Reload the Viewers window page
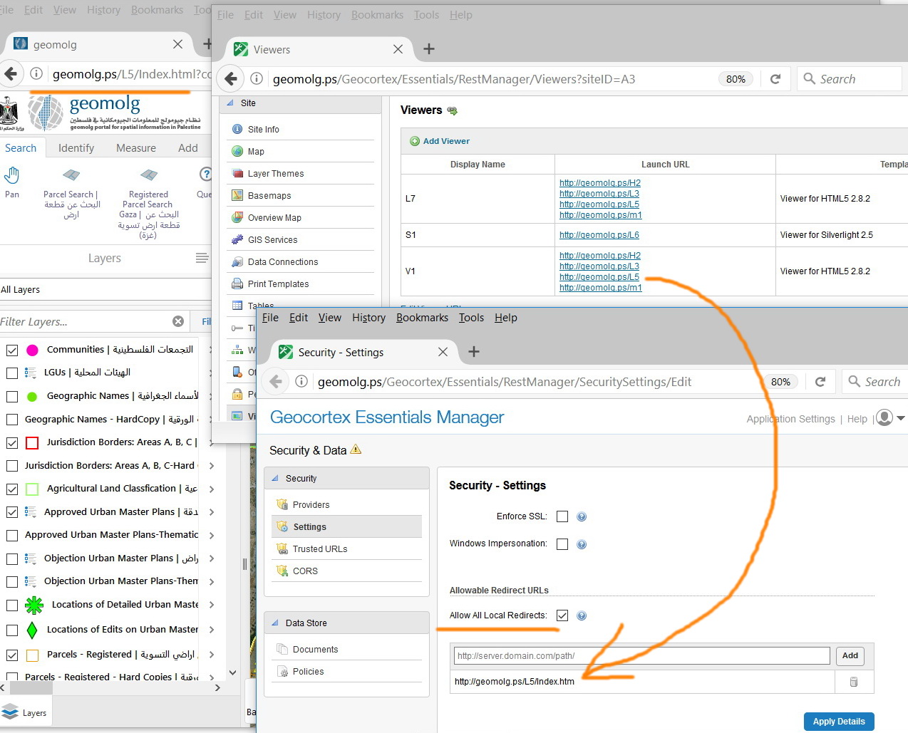 (x=775, y=79)
